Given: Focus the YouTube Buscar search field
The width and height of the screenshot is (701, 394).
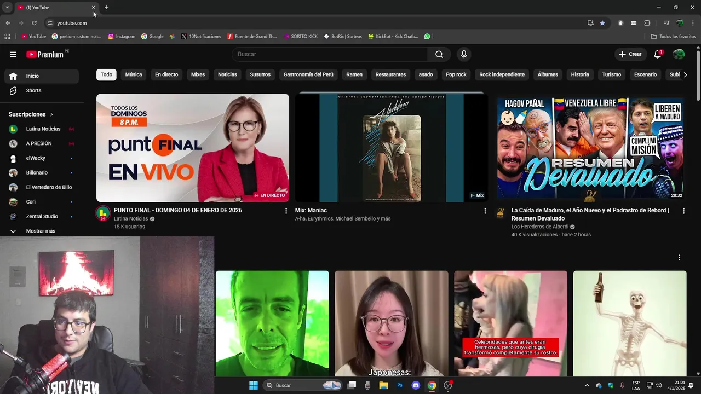Looking at the screenshot, I should [330, 54].
